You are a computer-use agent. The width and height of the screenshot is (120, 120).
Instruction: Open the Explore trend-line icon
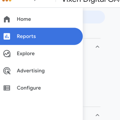click(7, 54)
